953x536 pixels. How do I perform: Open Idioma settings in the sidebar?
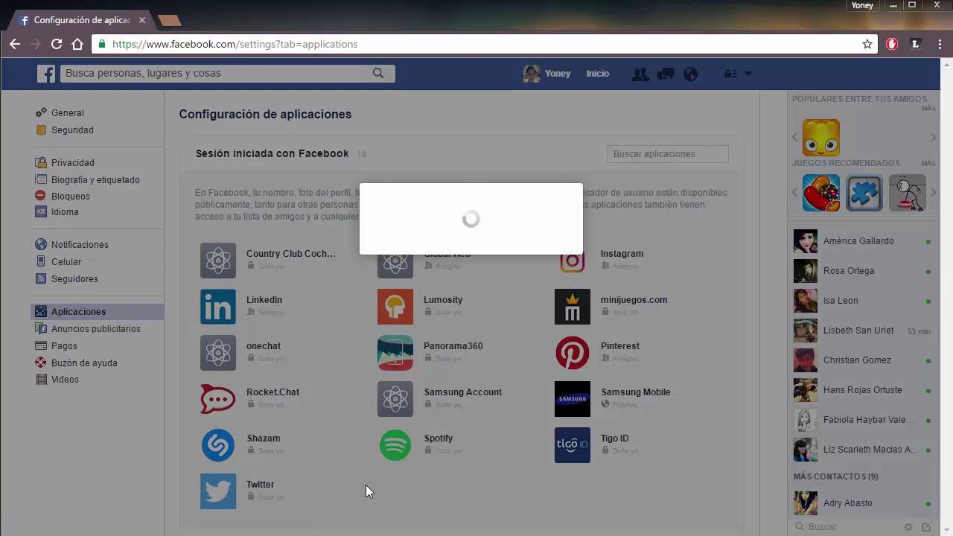(x=65, y=212)
